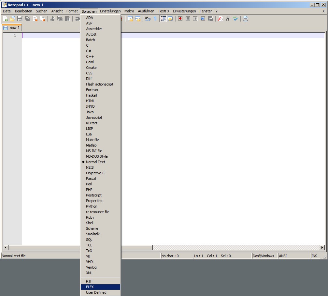Toggle synchronized horizontal scrolling icon
This screenshot has width=328, height=296.
tap(138, 19)
